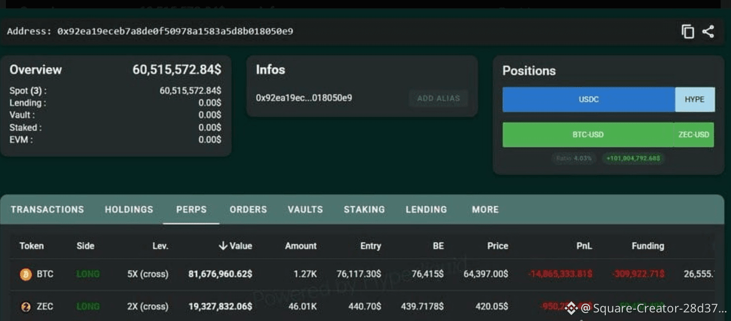
Task: Click the Price column header
Action: [498, 246]
